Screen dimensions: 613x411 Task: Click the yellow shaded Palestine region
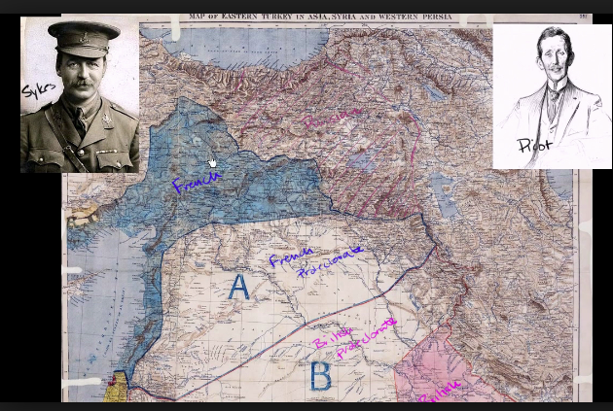(121, 386)
